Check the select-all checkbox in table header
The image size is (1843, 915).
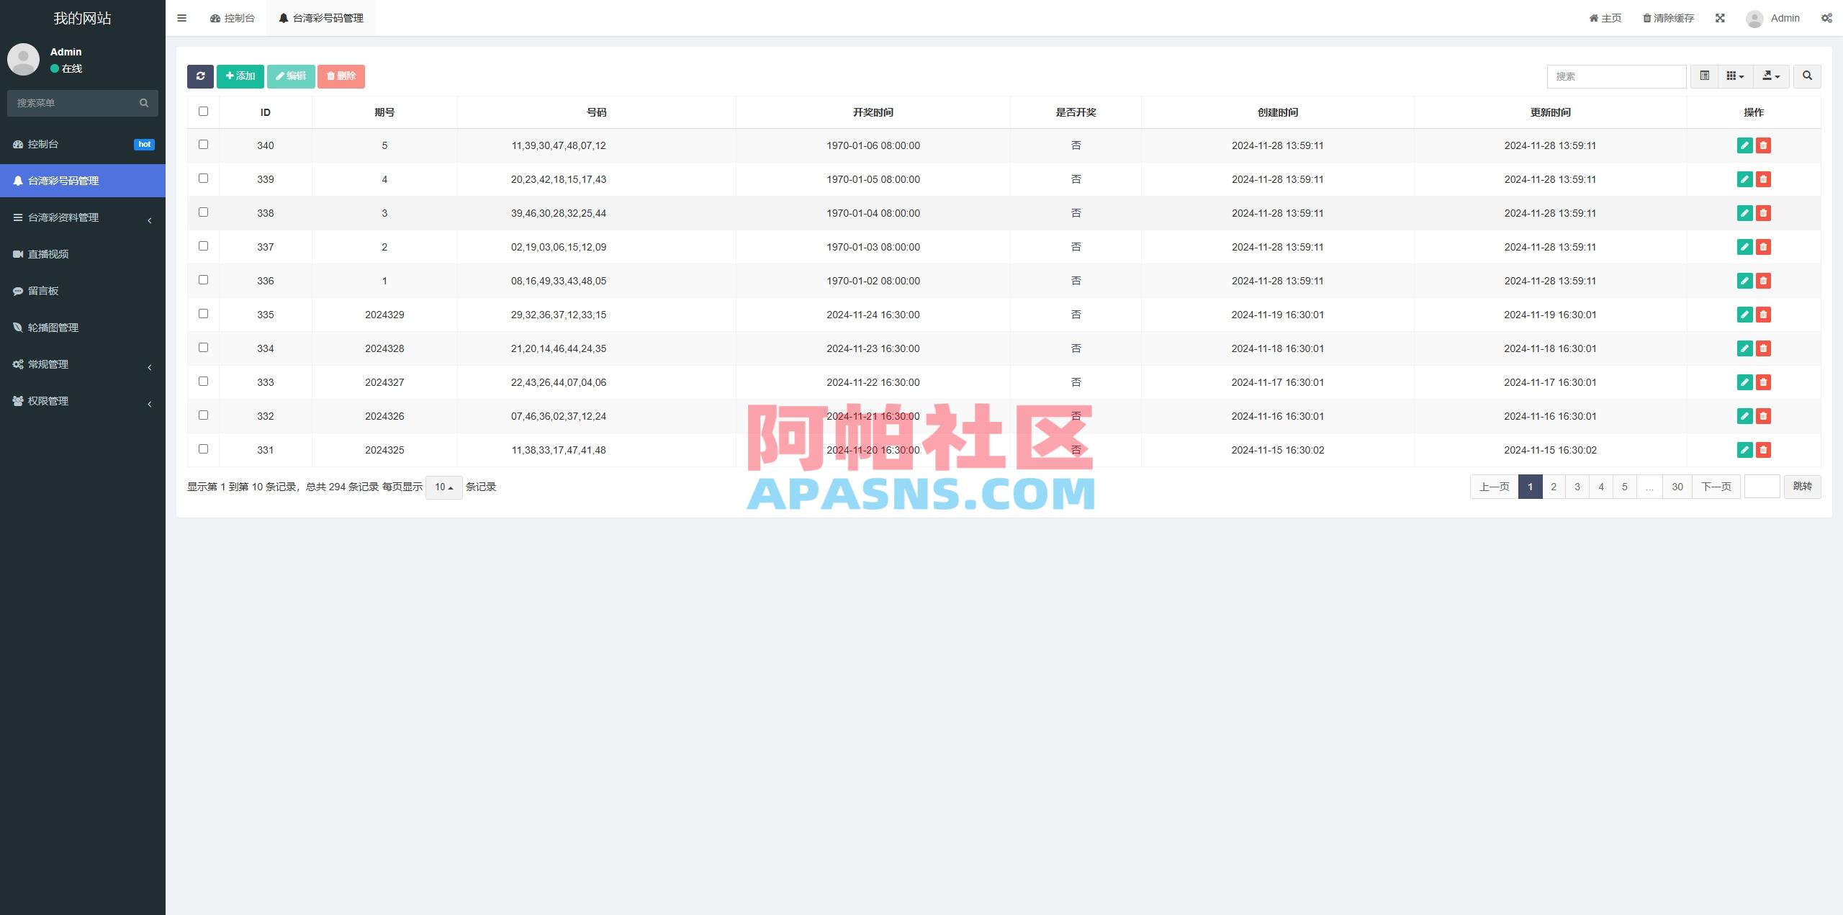click(x=203, y=111)
